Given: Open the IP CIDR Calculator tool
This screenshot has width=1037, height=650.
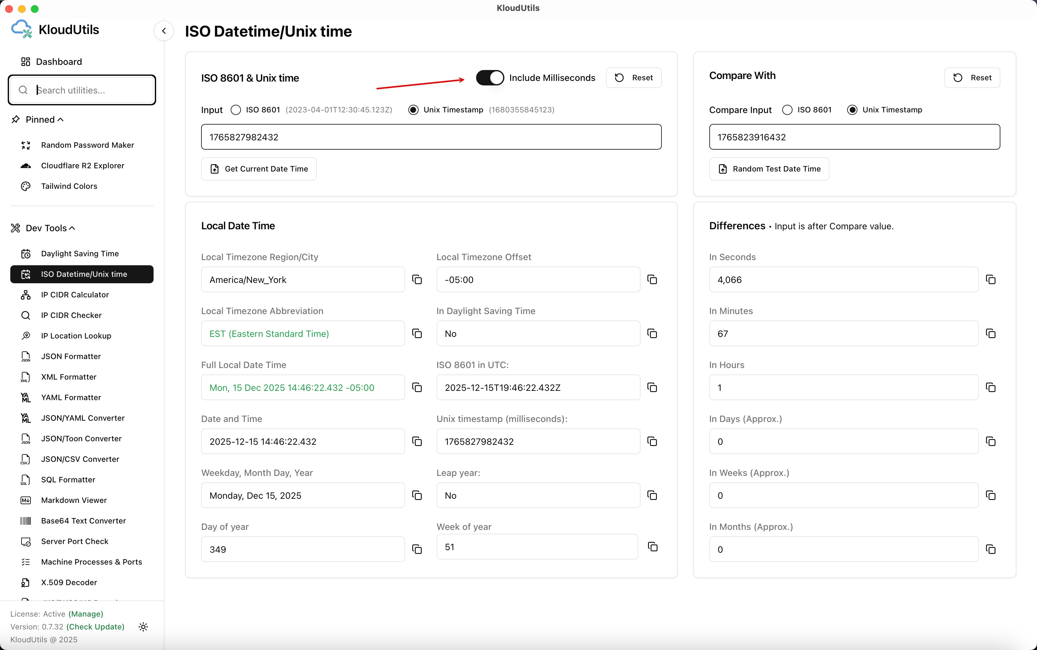Looking at the screenshot, I should tap(75, 294).
